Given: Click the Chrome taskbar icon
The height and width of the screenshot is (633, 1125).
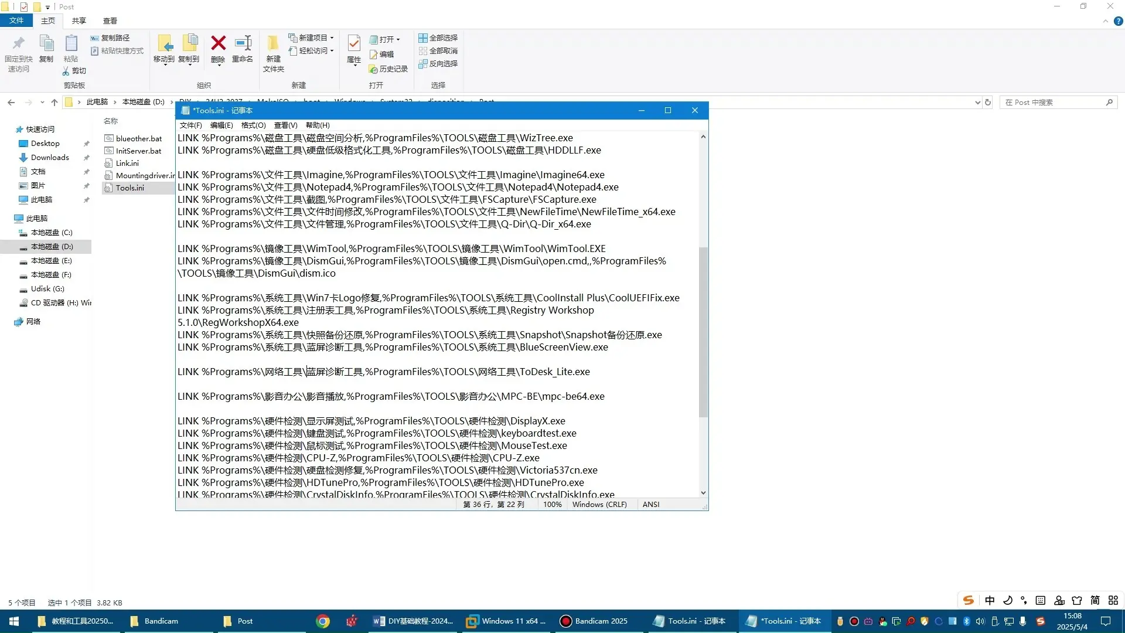Looking at the screenshot, I should pyautogui.click(x=323, y=621).
